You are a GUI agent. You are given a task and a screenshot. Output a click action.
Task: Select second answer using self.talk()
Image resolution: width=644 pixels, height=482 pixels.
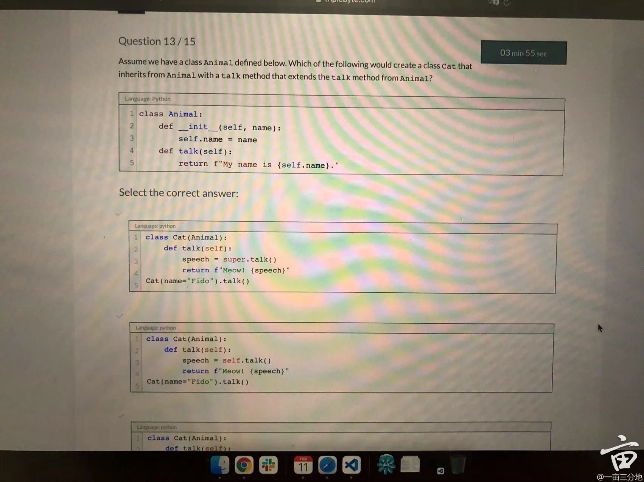coord(120,315)
